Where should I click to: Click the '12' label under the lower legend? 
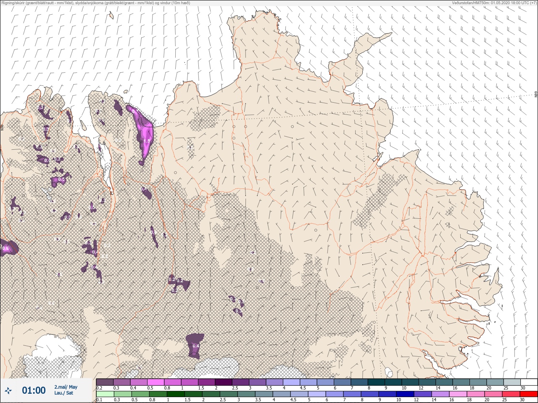[x=417, y=400]
